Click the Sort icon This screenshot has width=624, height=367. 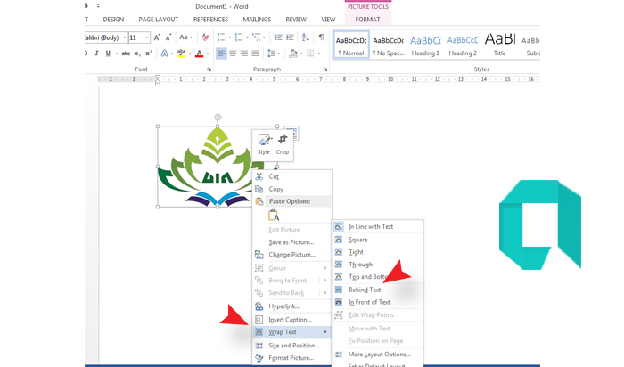click(306, 37)
